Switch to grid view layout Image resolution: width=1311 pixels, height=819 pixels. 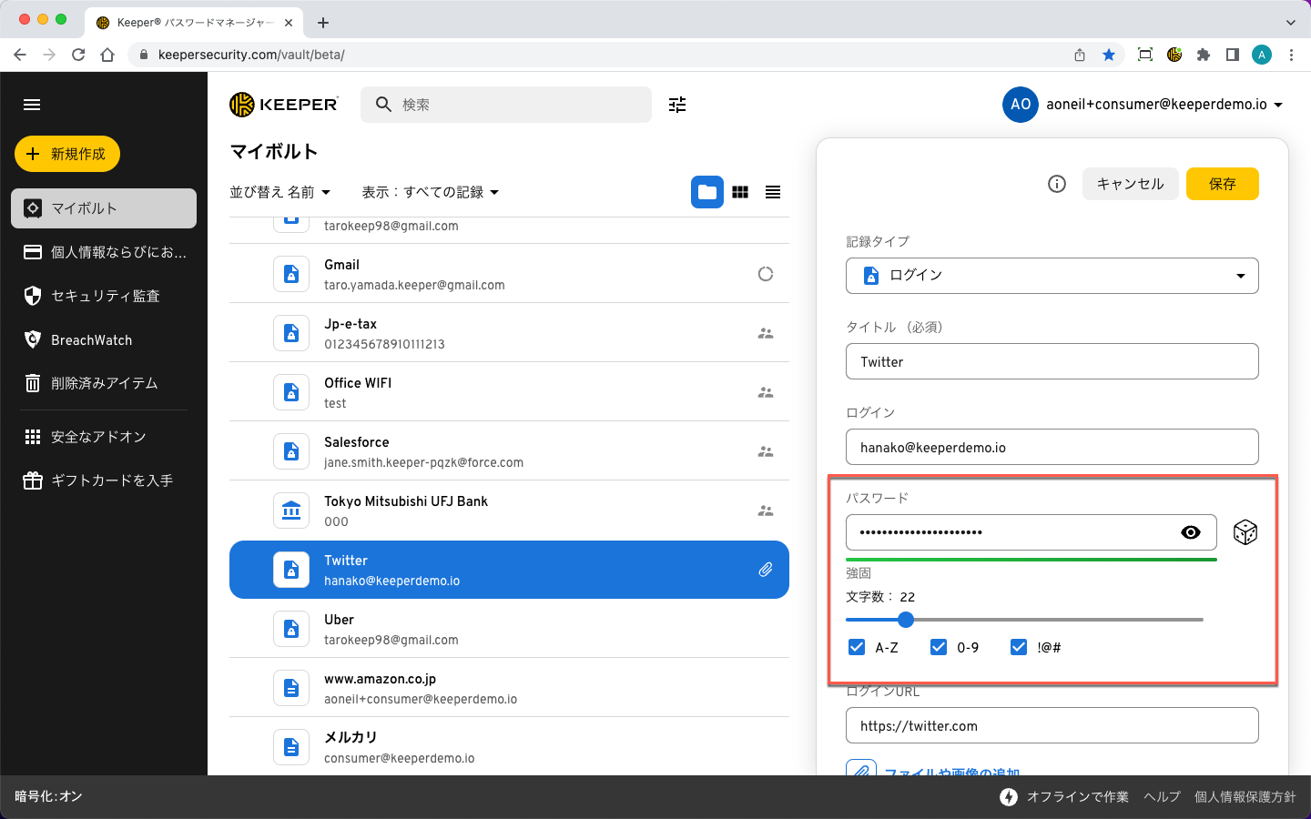click(x=740, y=192)
